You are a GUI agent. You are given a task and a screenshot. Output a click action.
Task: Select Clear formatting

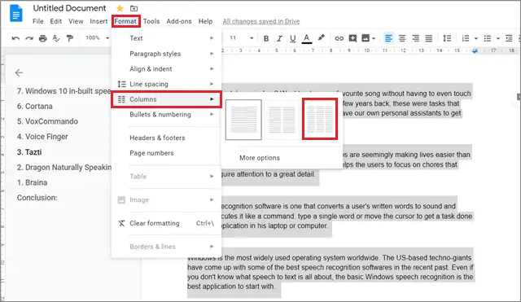[166, 223]
